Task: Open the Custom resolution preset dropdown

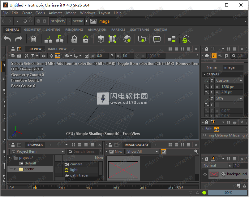Action: pyautogui.click(x=229, y=80)
